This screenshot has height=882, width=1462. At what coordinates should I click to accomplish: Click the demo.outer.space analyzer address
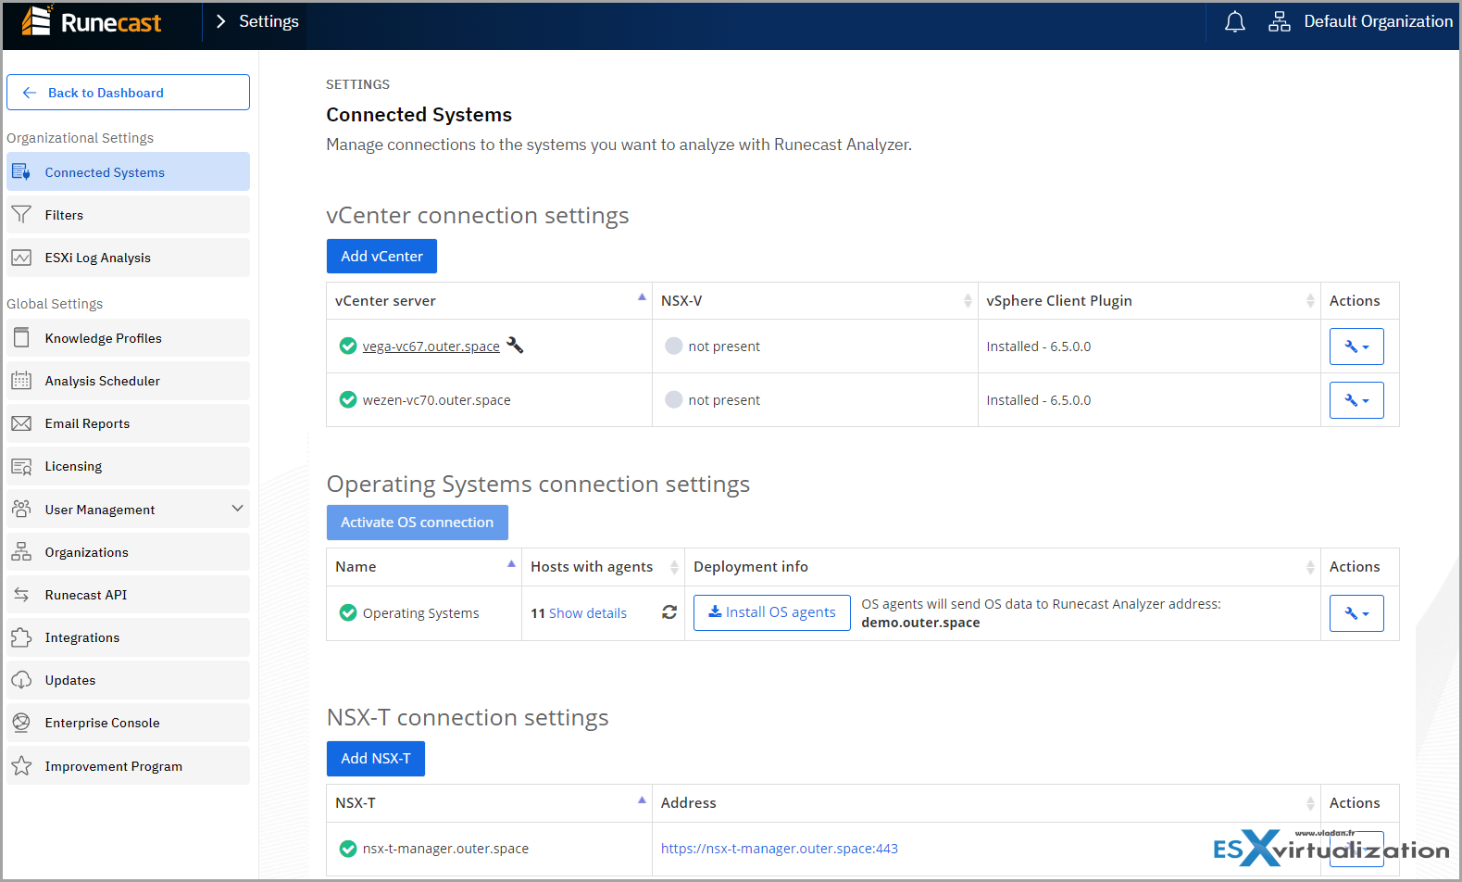(920, 623)
